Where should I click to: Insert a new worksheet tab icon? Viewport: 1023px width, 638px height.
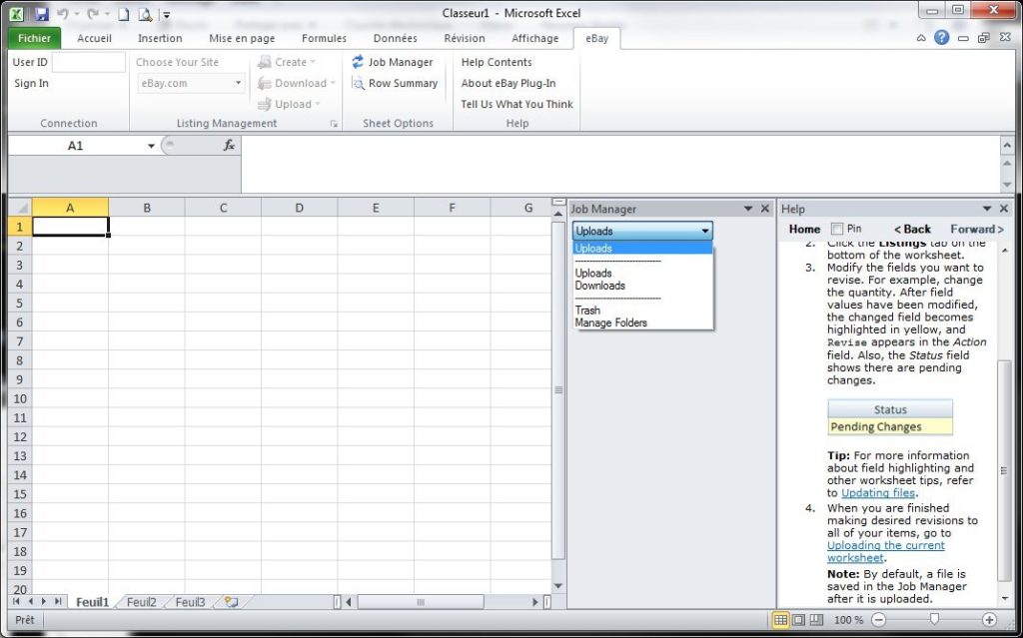click(231, 601)
